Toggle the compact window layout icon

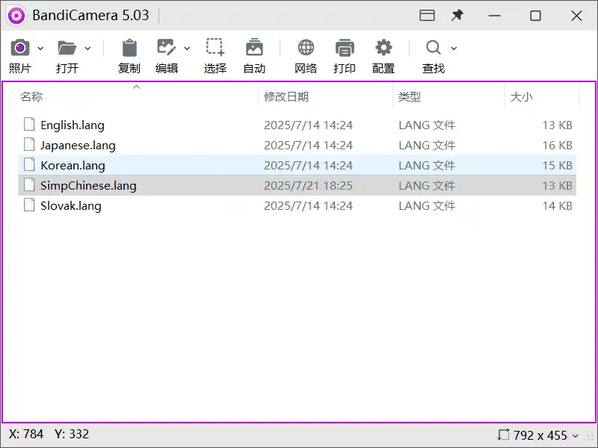pos(427,15)
